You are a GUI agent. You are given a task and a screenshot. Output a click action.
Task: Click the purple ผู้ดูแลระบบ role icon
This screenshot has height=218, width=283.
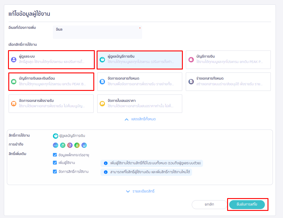(x=14, y=59)
